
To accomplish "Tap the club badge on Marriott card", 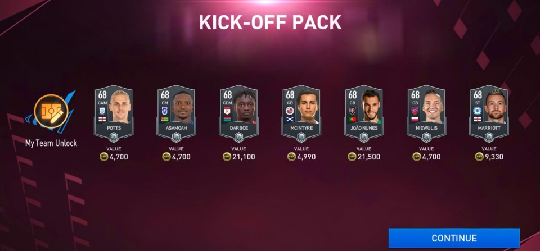I will click(478, 111).
